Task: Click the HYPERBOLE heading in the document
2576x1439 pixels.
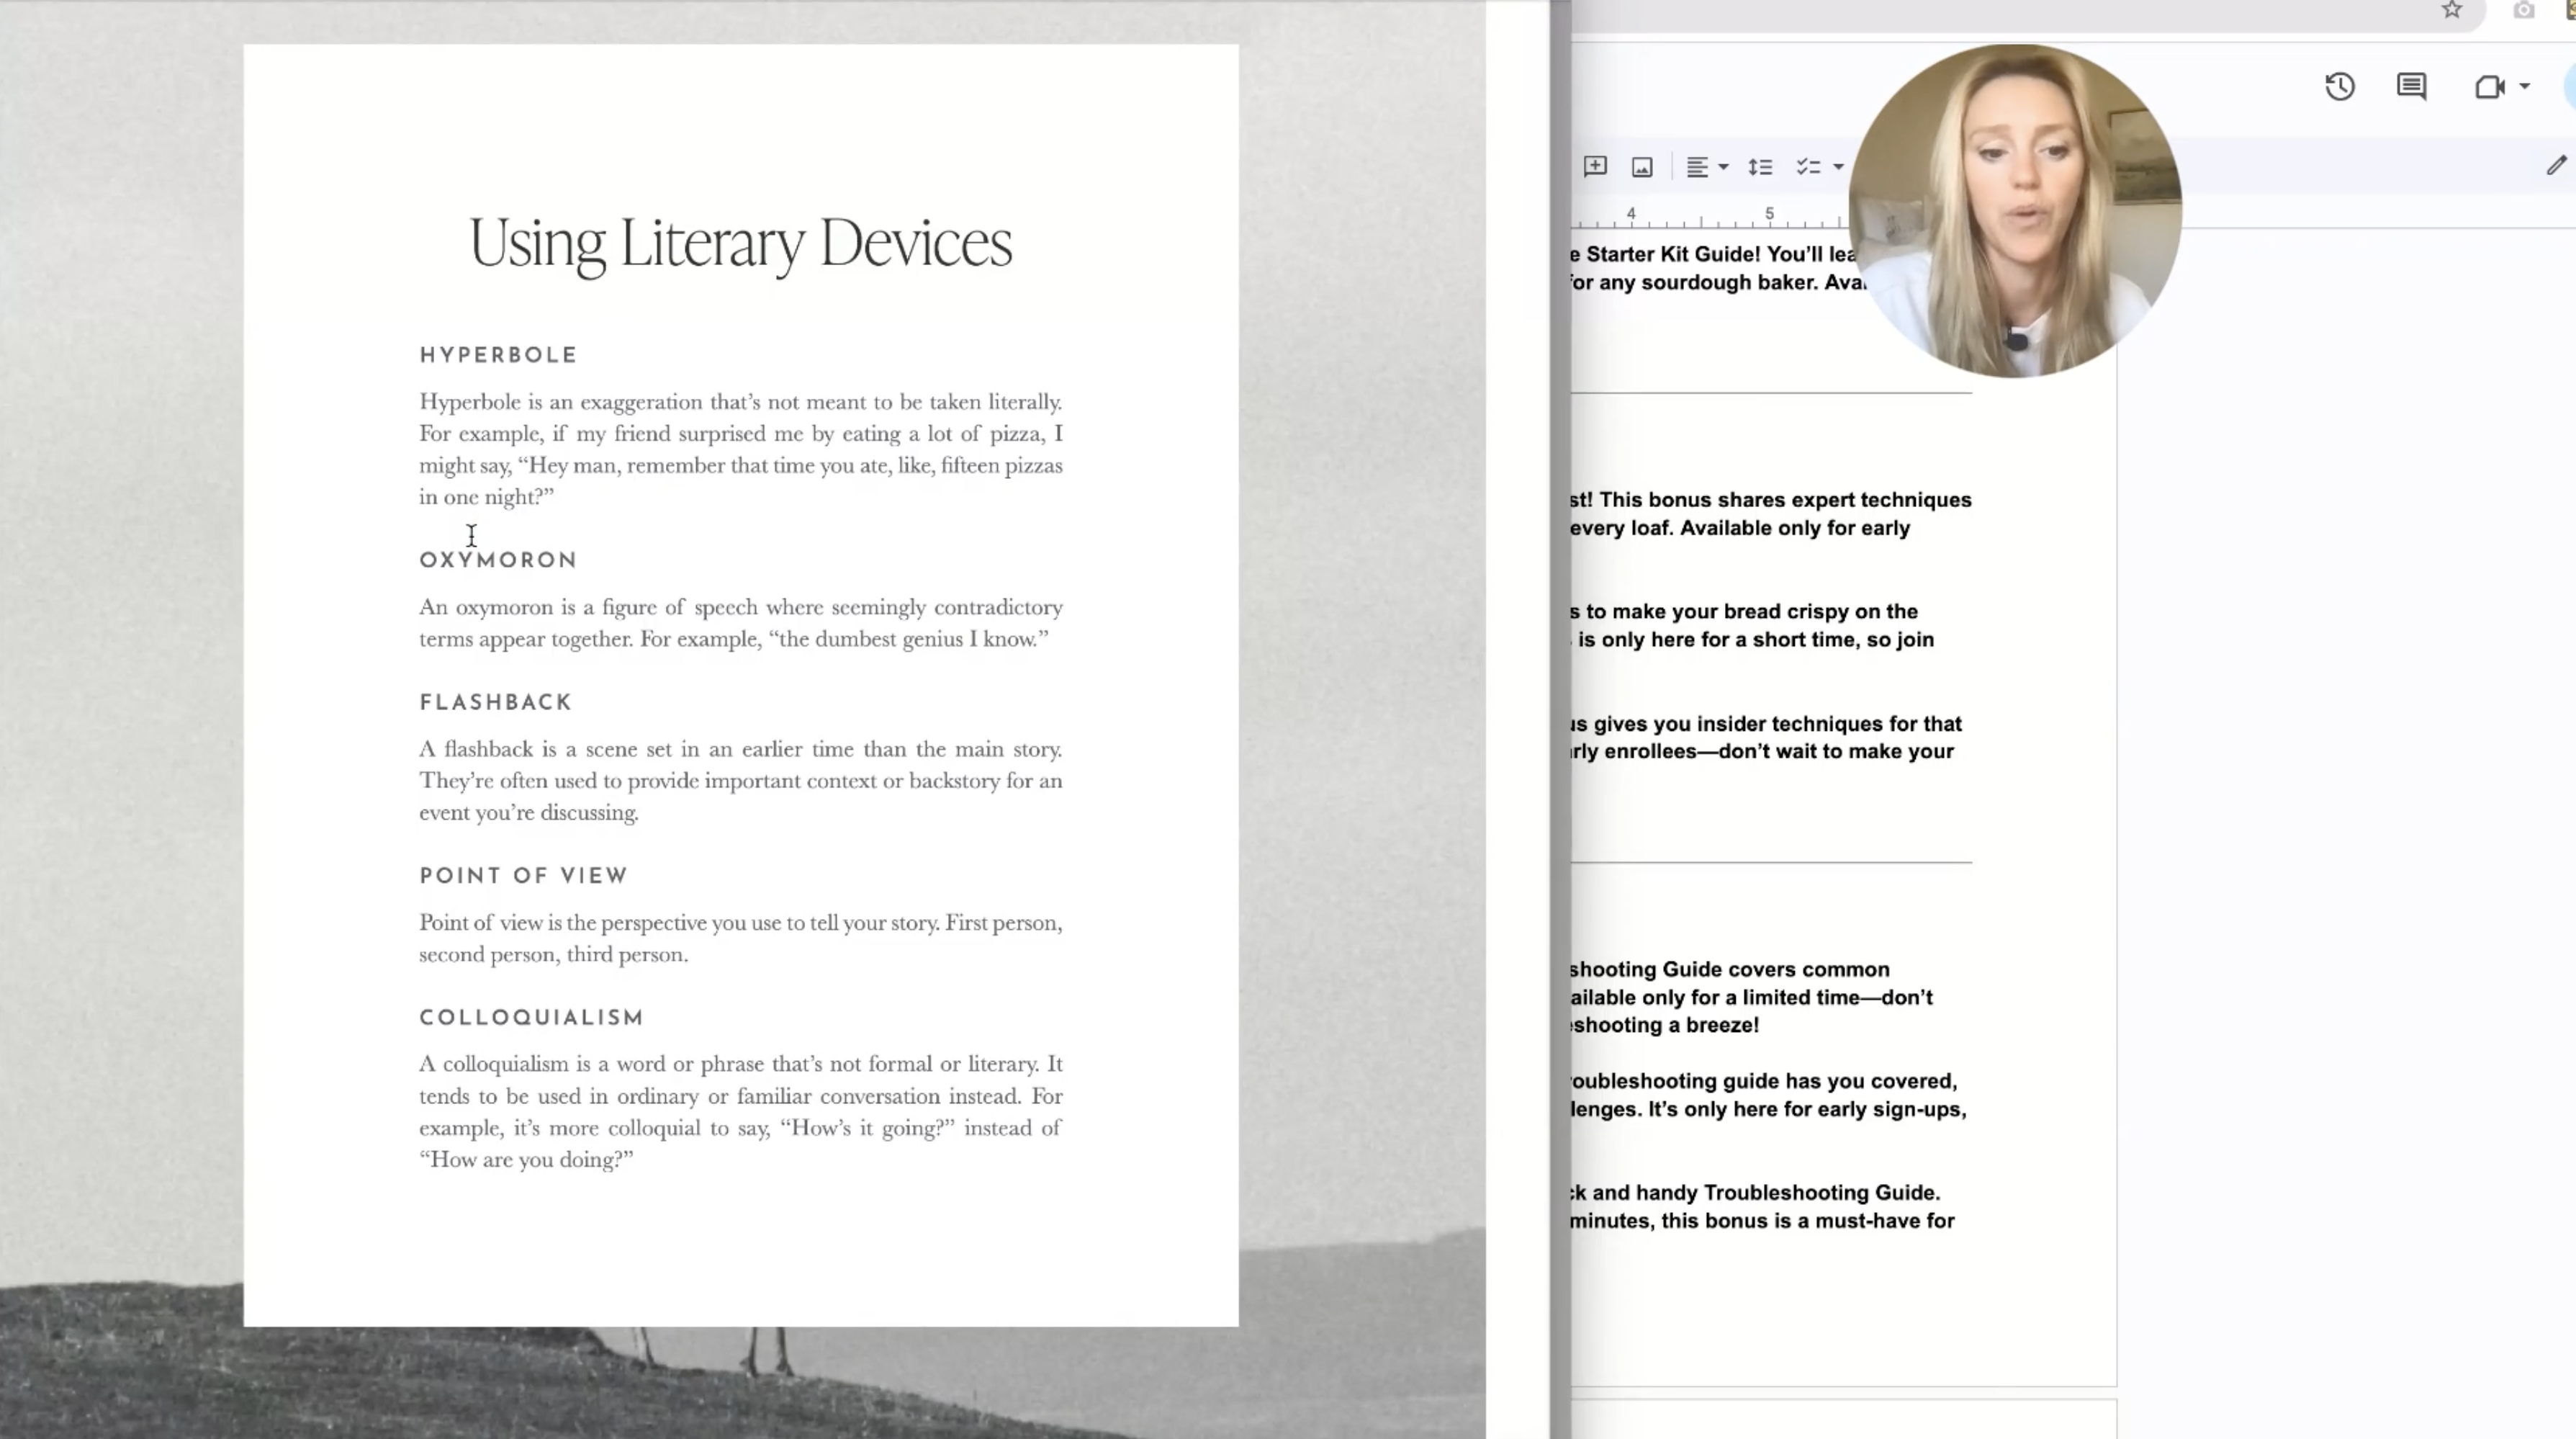Action: [x=498, y=355]
